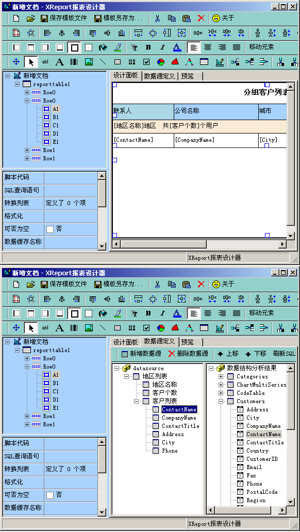The image size is (300, 532).
Task: Click the font settings icon in upper window
Action: point(134,47)
